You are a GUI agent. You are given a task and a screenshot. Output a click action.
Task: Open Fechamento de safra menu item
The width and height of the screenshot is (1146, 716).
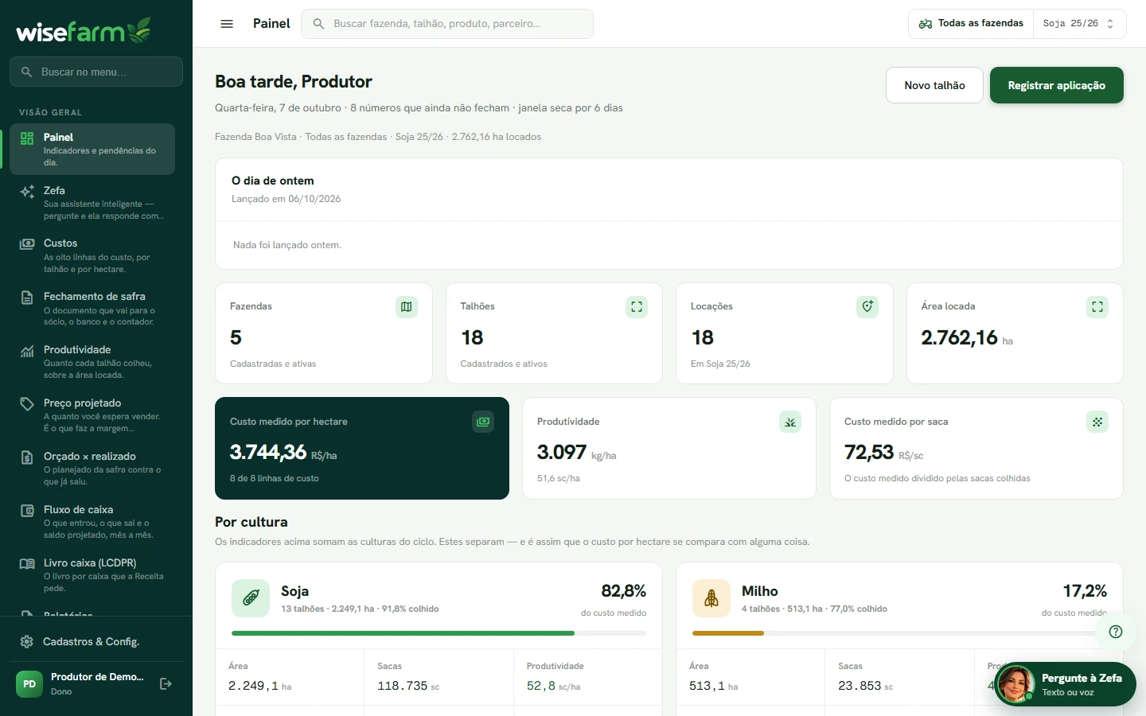[x=92, y=309]
